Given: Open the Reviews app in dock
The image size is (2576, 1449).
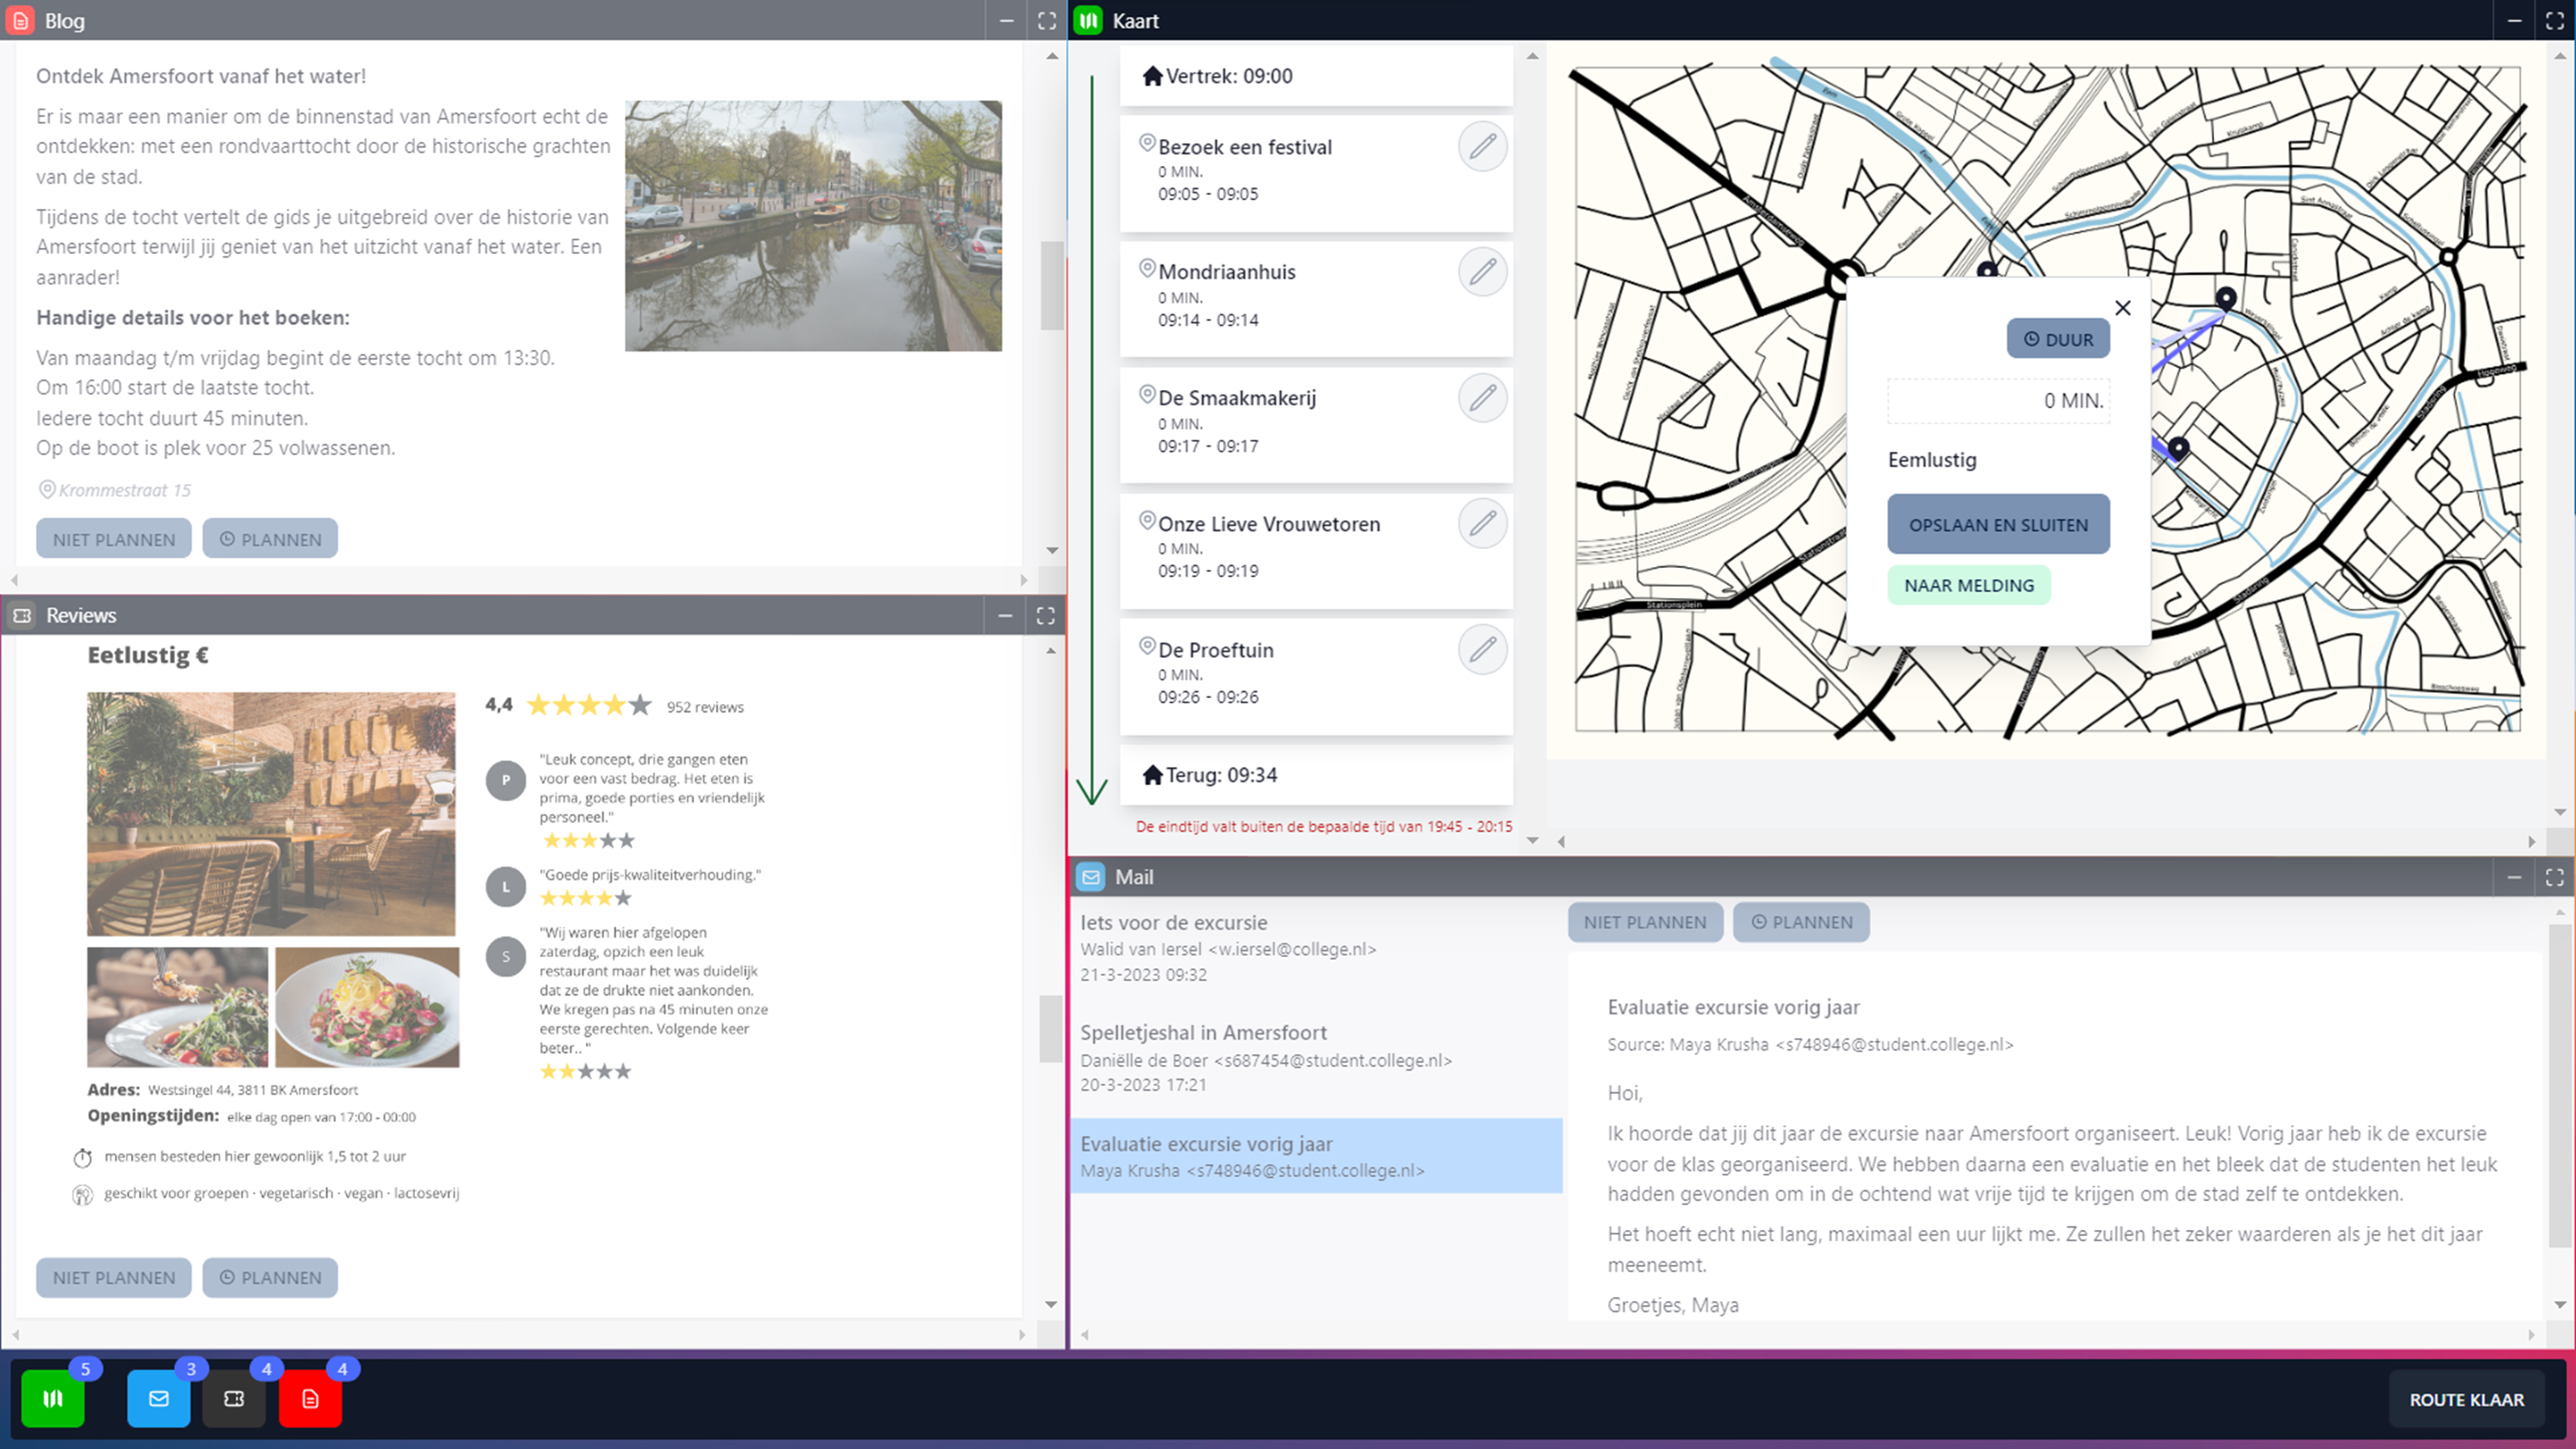Looking at the screenshot, I should 234,1398.
